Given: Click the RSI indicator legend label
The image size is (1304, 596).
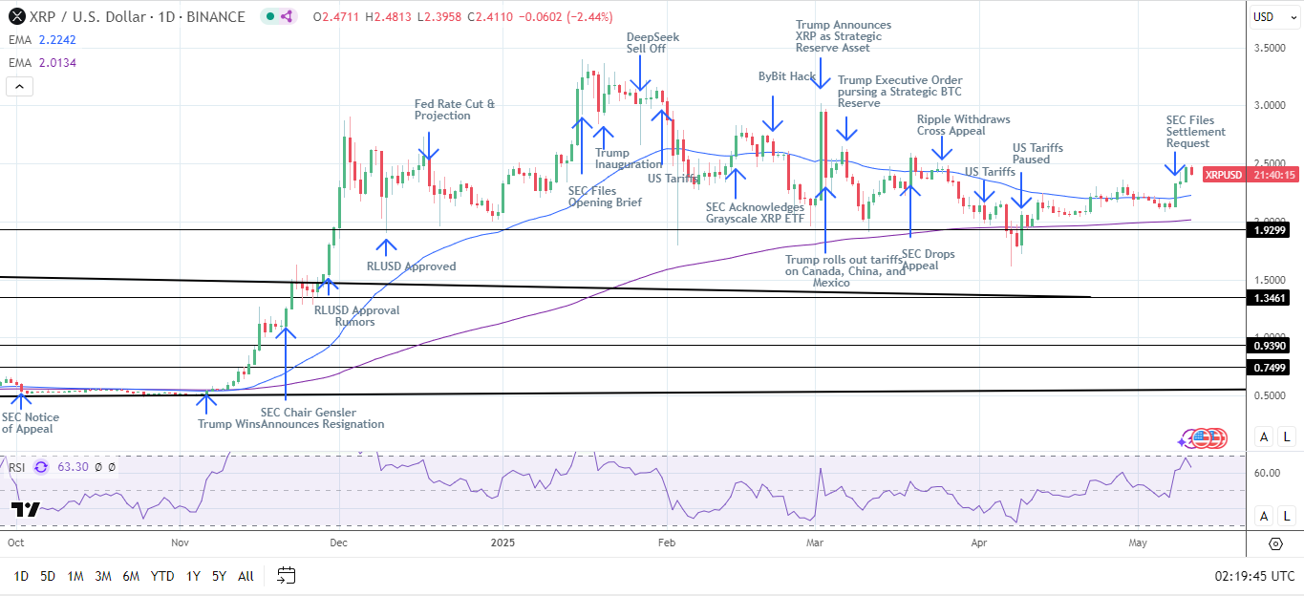Looking at the screenshot, I should tap(17, 467).
